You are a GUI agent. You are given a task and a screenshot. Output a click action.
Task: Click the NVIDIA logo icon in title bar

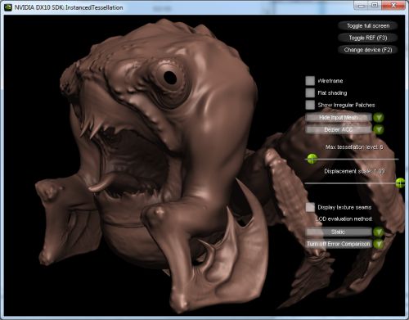[7, 7]
